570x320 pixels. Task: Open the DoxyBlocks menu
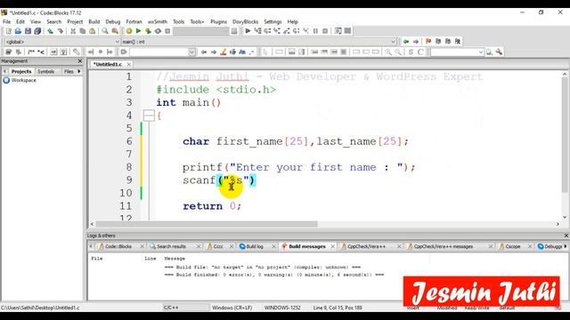(246, 21)
